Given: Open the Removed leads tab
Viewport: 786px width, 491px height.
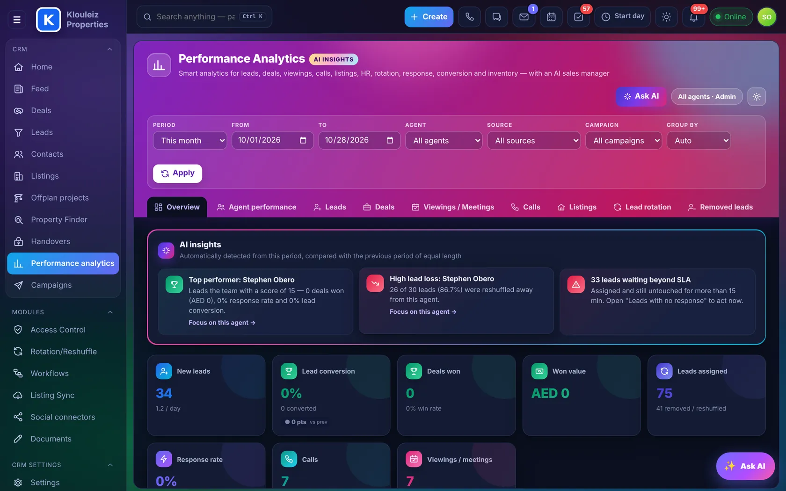Looking at the screenshot, I should [x=720, y=207].
